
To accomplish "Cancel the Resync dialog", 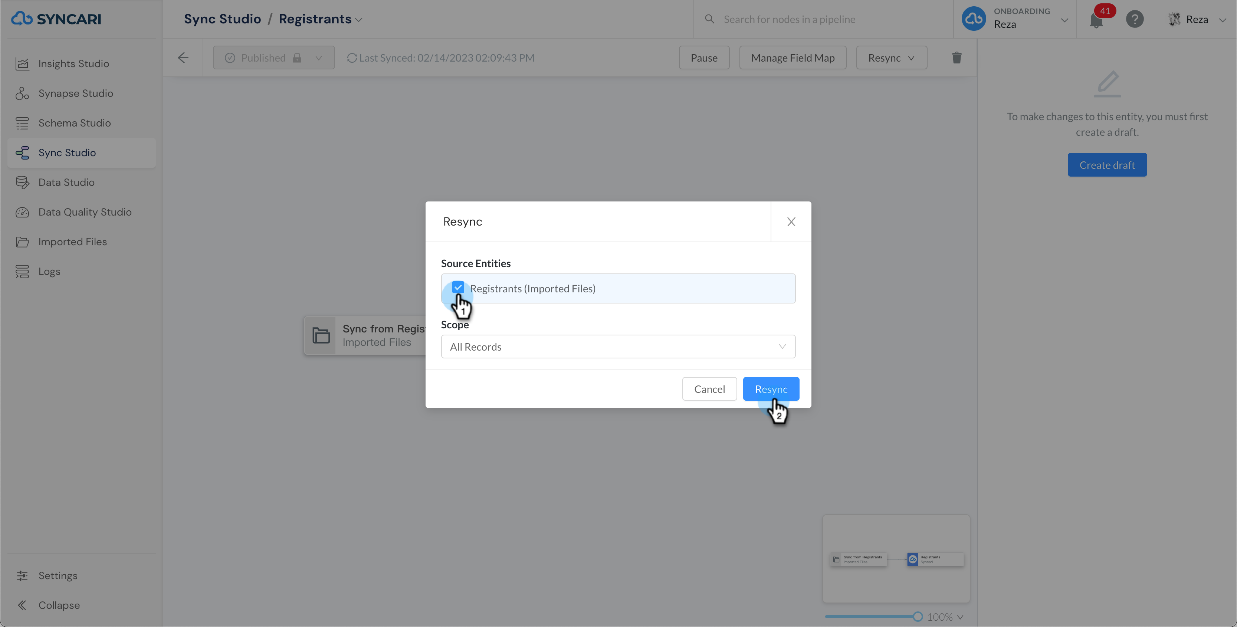I will 709,389.
